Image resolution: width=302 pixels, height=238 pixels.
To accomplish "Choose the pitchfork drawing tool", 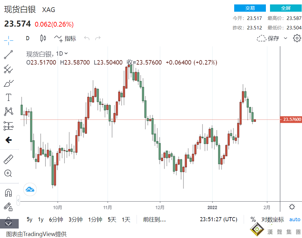I will 9,69.
